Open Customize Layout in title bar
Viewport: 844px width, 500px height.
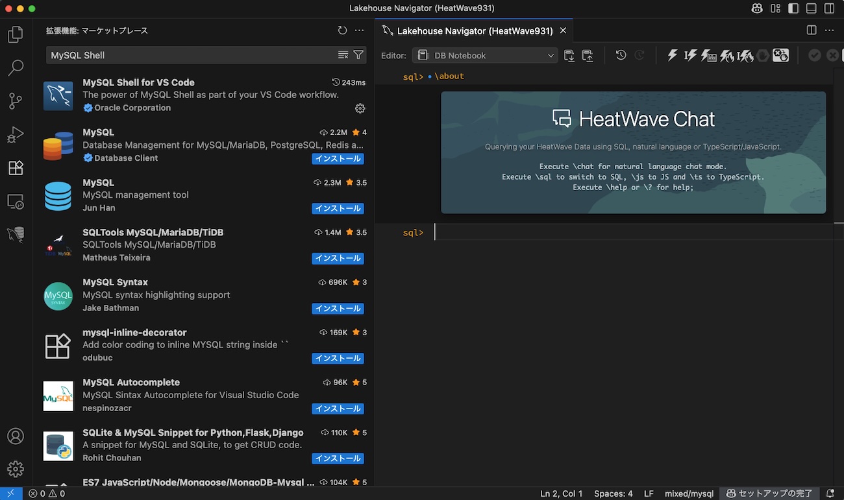pos(775,8)
